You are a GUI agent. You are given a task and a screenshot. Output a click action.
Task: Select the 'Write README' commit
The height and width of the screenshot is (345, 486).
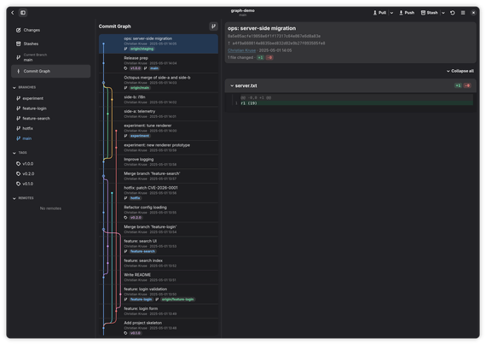click(x=159, y=278)
